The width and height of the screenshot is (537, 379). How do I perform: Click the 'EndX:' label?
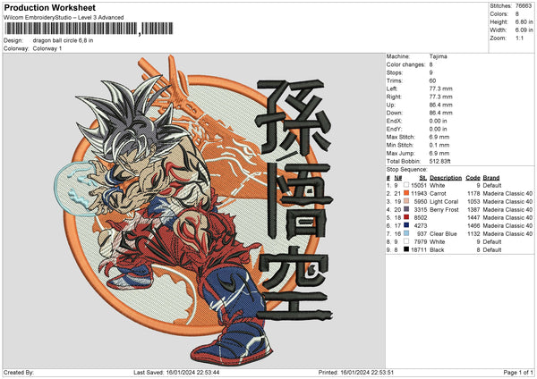tap(394, 121)
